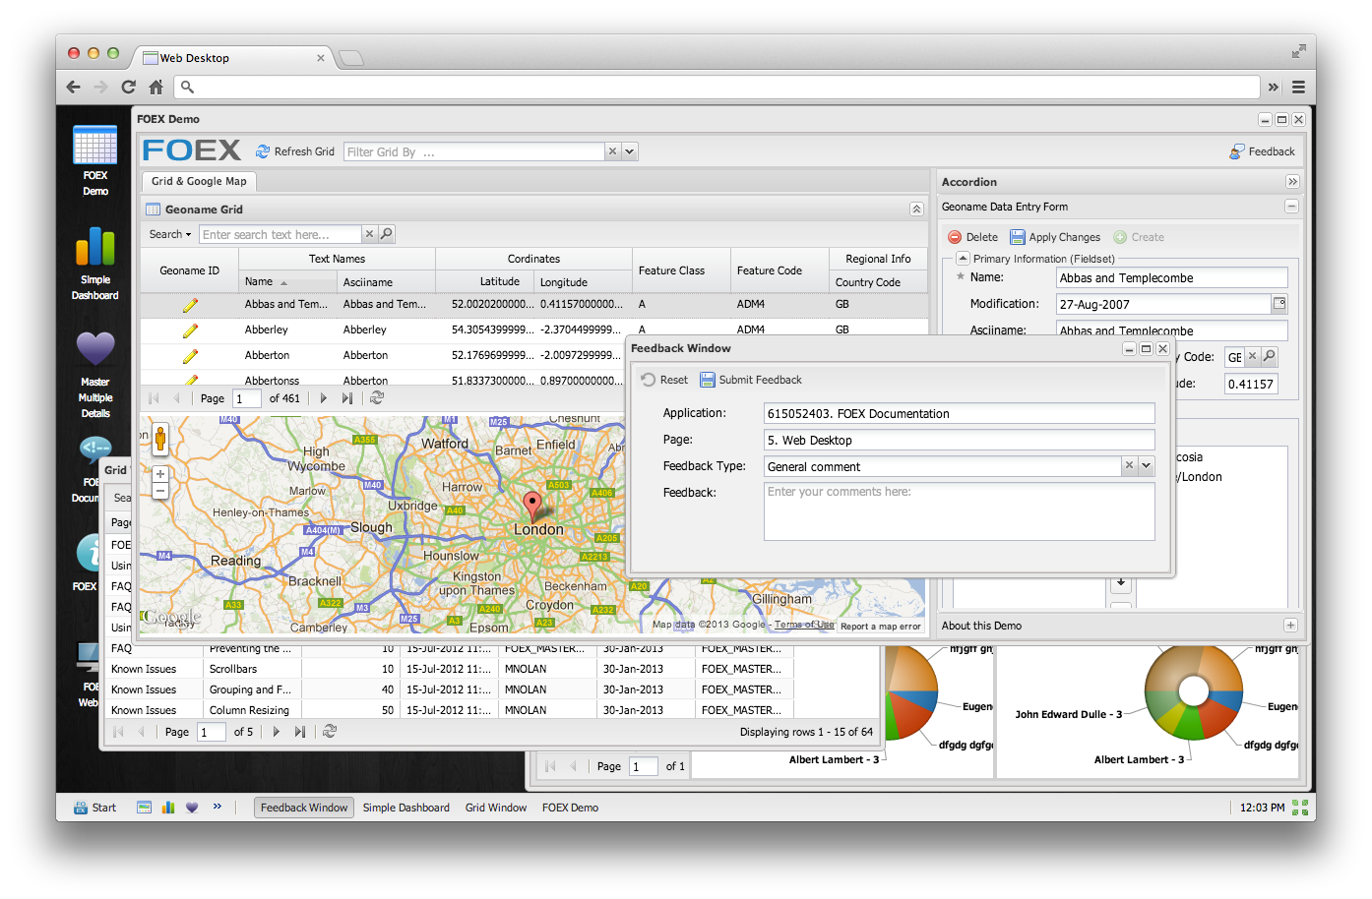Screen dimensions: 1372x899
Task: Run the Geoname Grid search magnifier
Action: tap(387, 234)
